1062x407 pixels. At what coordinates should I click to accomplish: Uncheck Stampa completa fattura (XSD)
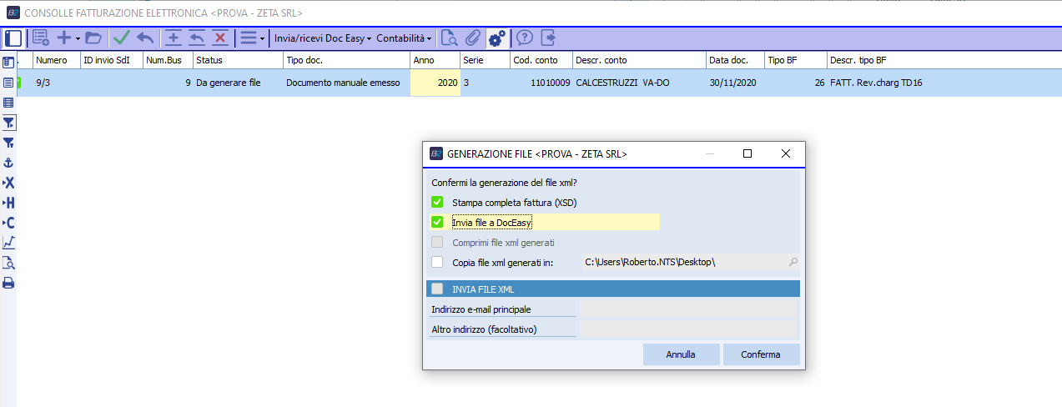[437, 203]
